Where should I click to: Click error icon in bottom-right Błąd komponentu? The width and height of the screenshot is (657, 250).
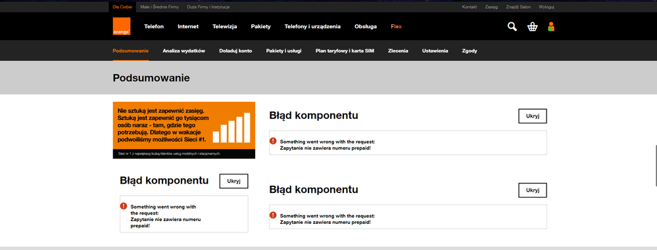273,215
